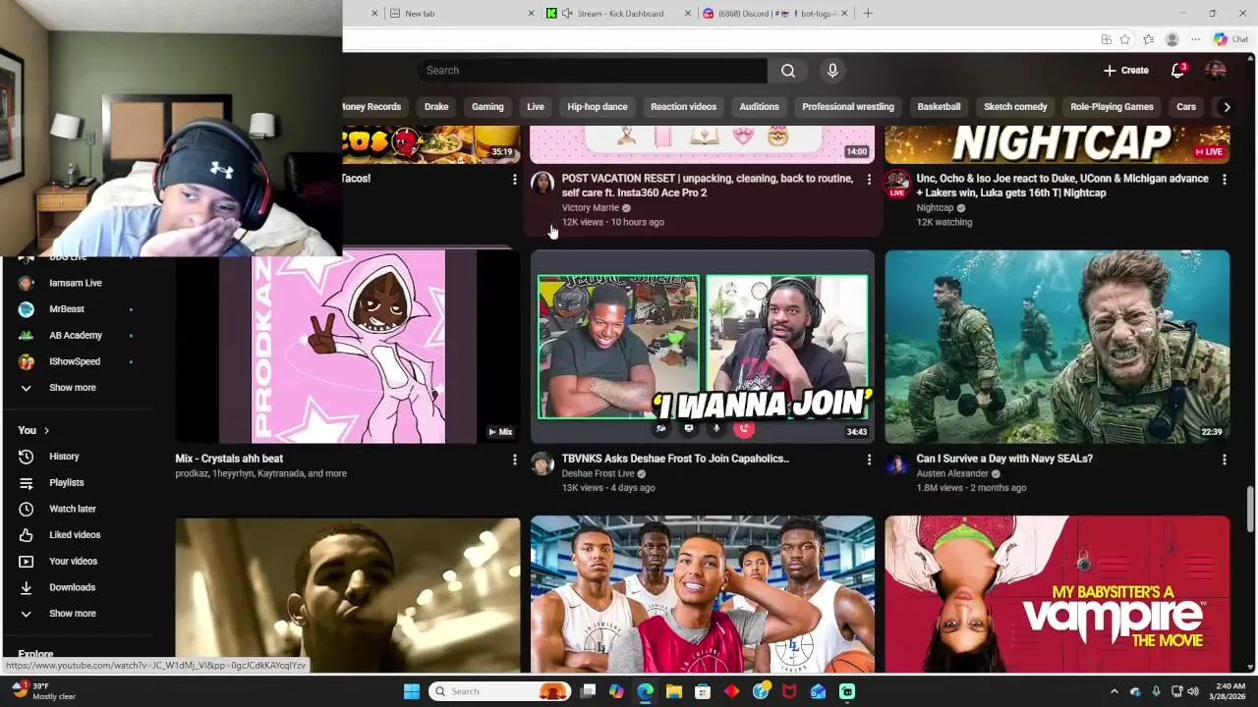The height and width of the screenshot is (707, 1258).
Task: Select the Drake category chip
Action: (436, 107)
